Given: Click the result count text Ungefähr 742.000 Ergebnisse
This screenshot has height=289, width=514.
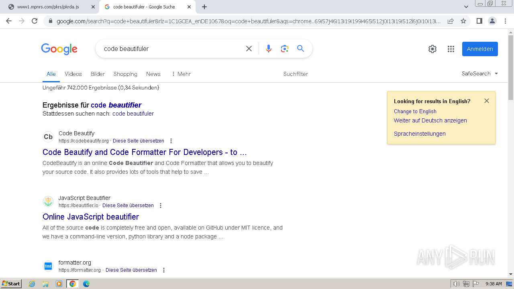Looking at the screenshot, I should point(101,88).
